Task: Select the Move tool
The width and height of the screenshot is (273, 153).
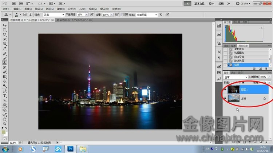Action: click(4, 25)
